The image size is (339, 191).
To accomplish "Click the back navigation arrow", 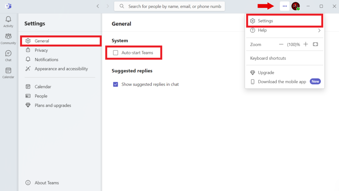I will pyautogui.click(x=97, y=6).
